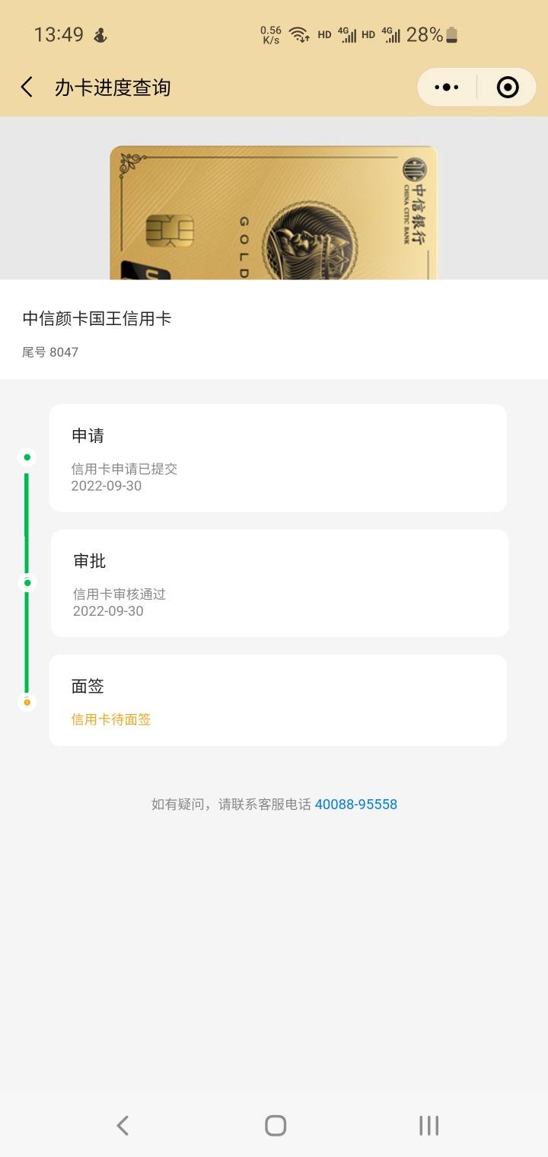Tap the China CITIC Bank logo on the card
The width and height of the screenshot is (548, 1157).
tap(416, 200)
